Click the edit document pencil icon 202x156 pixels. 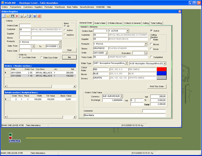point(30,16)
